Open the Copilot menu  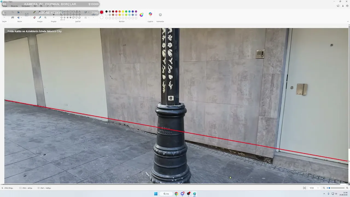pos(150,14)
